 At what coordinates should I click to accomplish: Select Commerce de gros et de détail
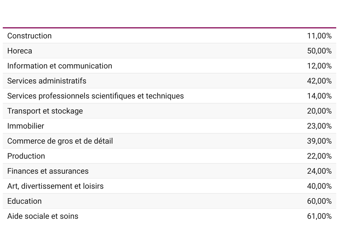tap(60, 141)
